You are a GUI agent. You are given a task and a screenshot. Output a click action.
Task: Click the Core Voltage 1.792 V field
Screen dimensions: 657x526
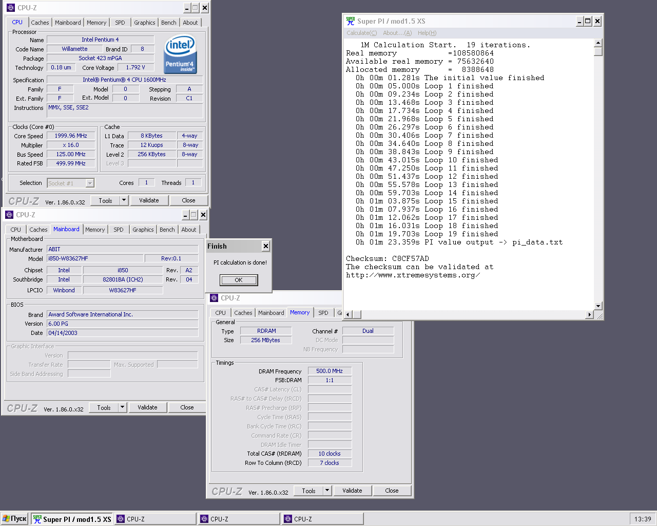[x=136, y=67]
